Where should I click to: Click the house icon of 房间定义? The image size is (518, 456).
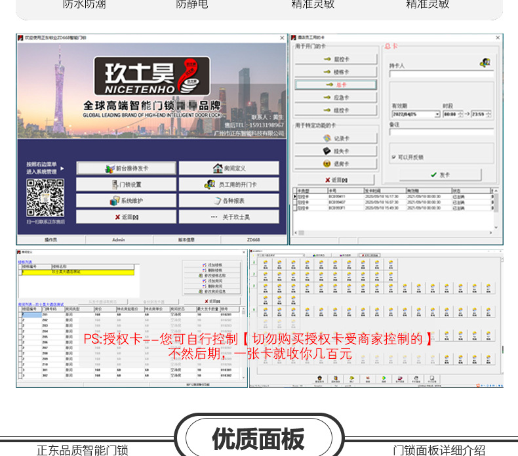(x=218, y=169)
